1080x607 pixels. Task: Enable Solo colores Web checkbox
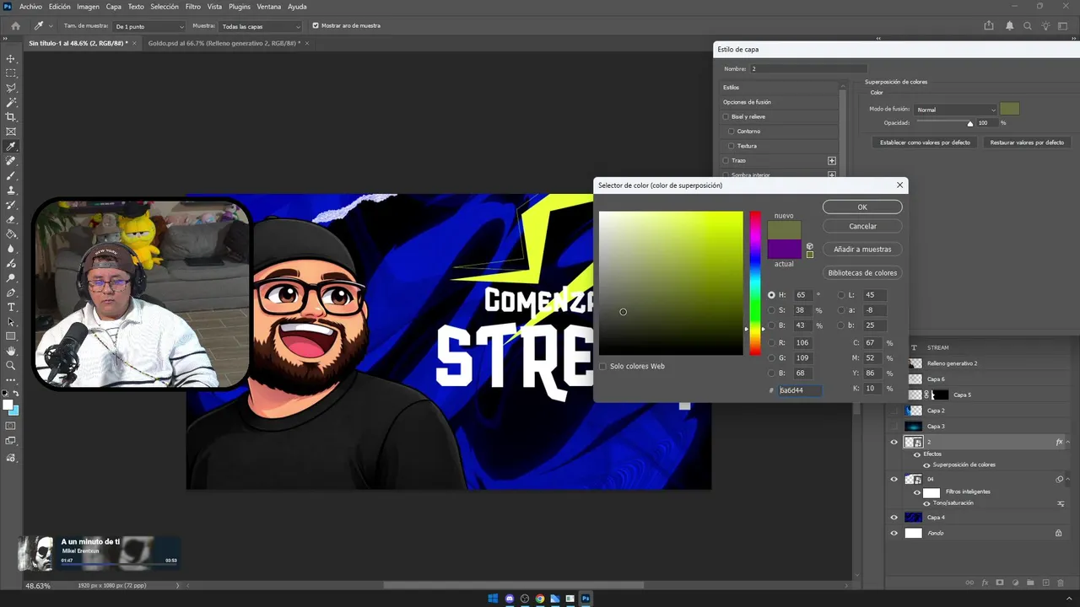click(602, 366)
